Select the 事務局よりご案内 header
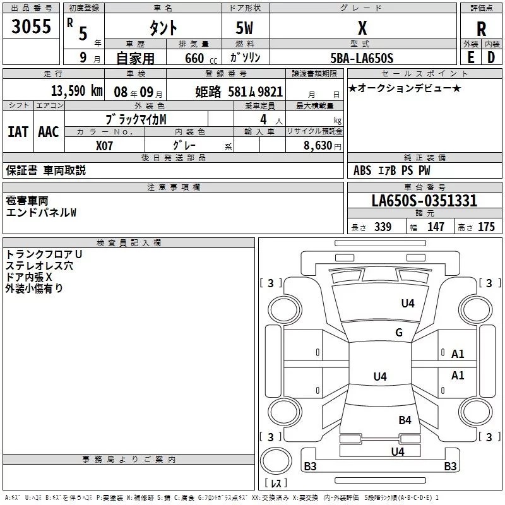Screen dimensions: 505x505 click(x=129, y=460)
